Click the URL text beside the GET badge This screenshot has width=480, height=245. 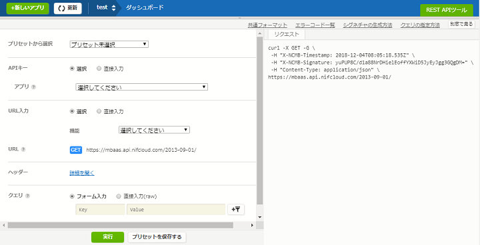141,150
